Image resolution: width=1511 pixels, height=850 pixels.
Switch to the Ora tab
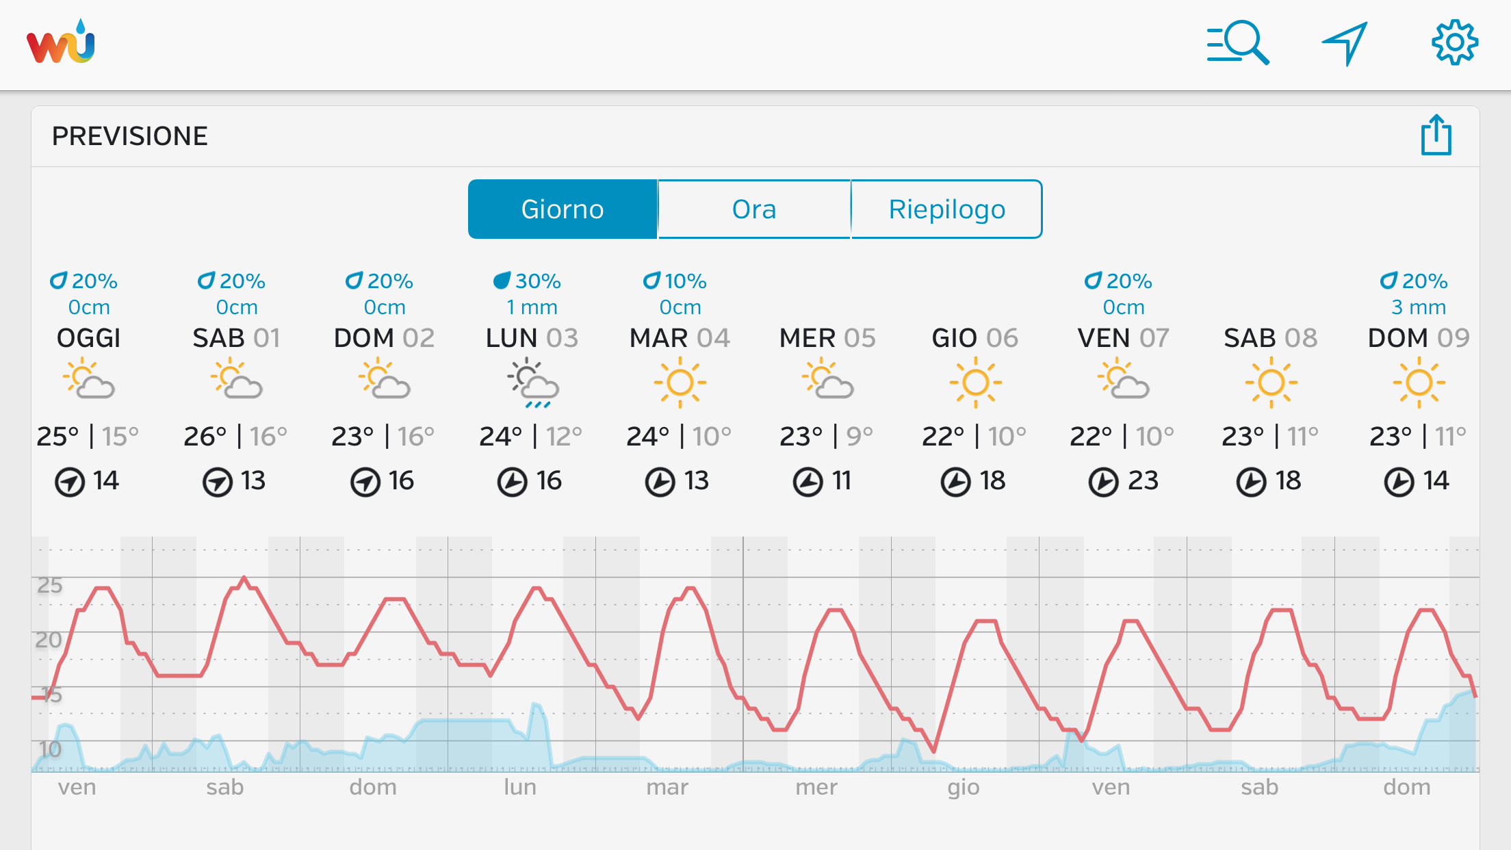754,209
